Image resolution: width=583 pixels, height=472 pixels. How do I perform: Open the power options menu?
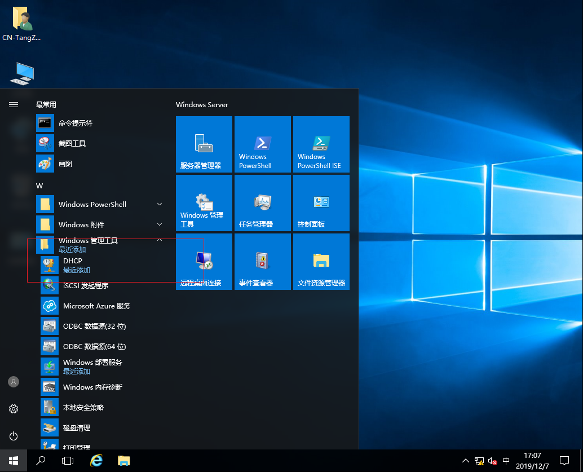coord(14,436)
